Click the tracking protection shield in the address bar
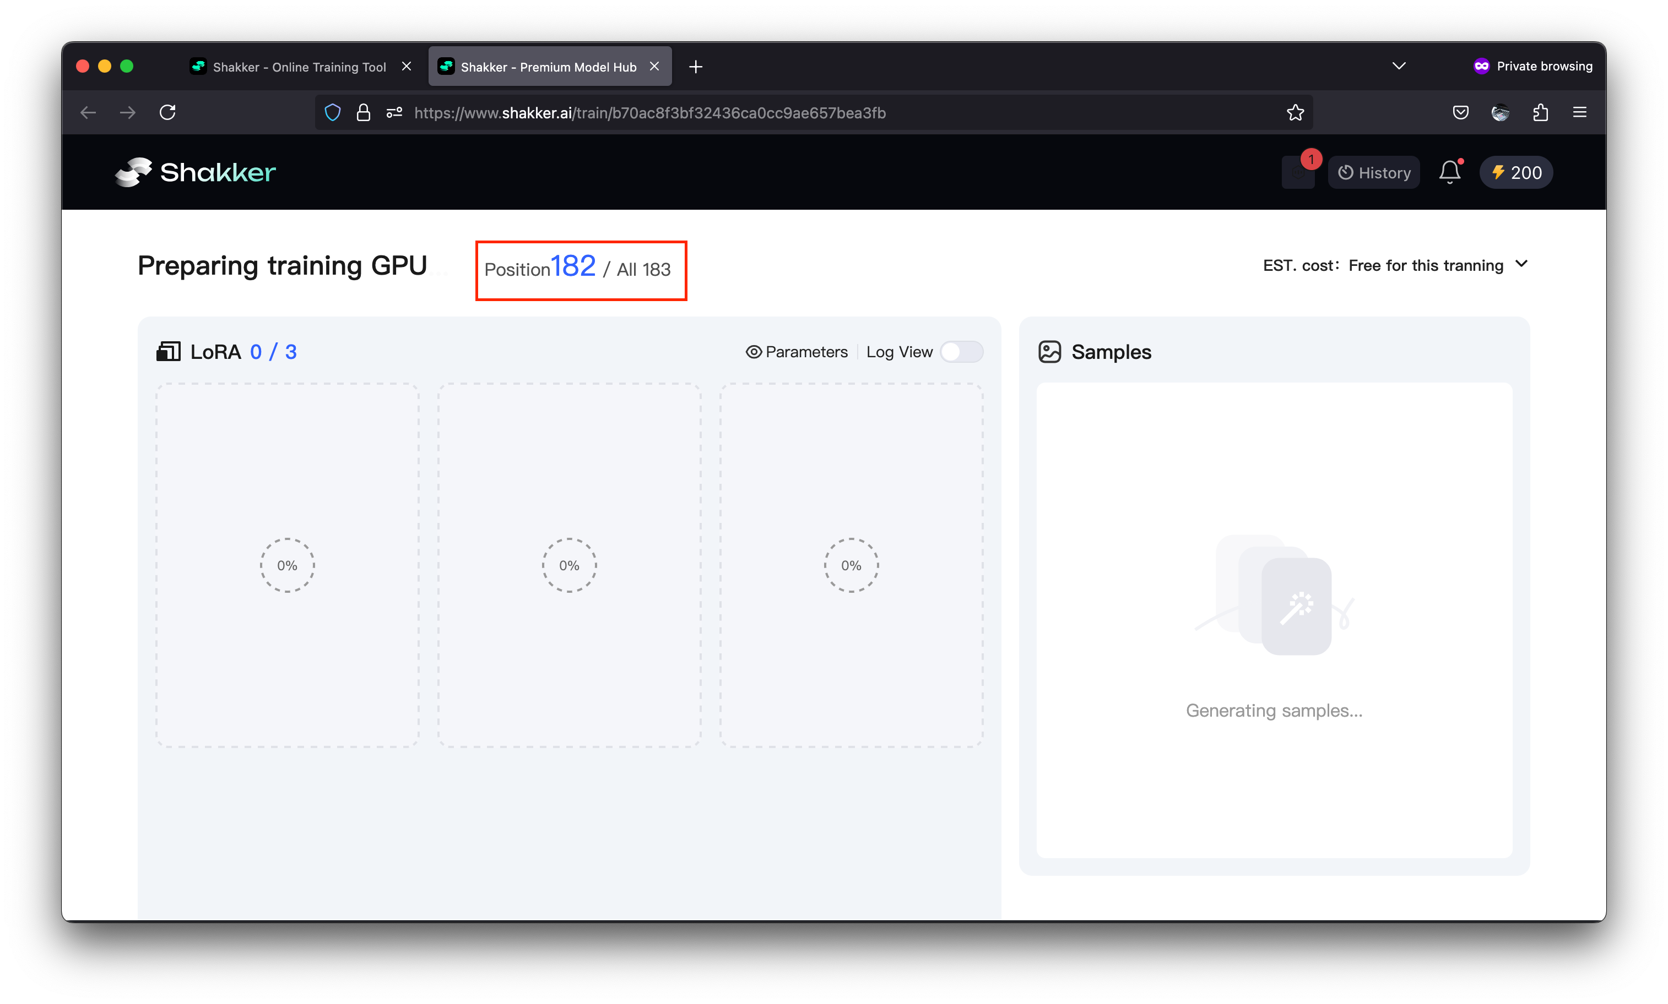Viewport: 1668px width, 1004px height. tap(332, 112)
